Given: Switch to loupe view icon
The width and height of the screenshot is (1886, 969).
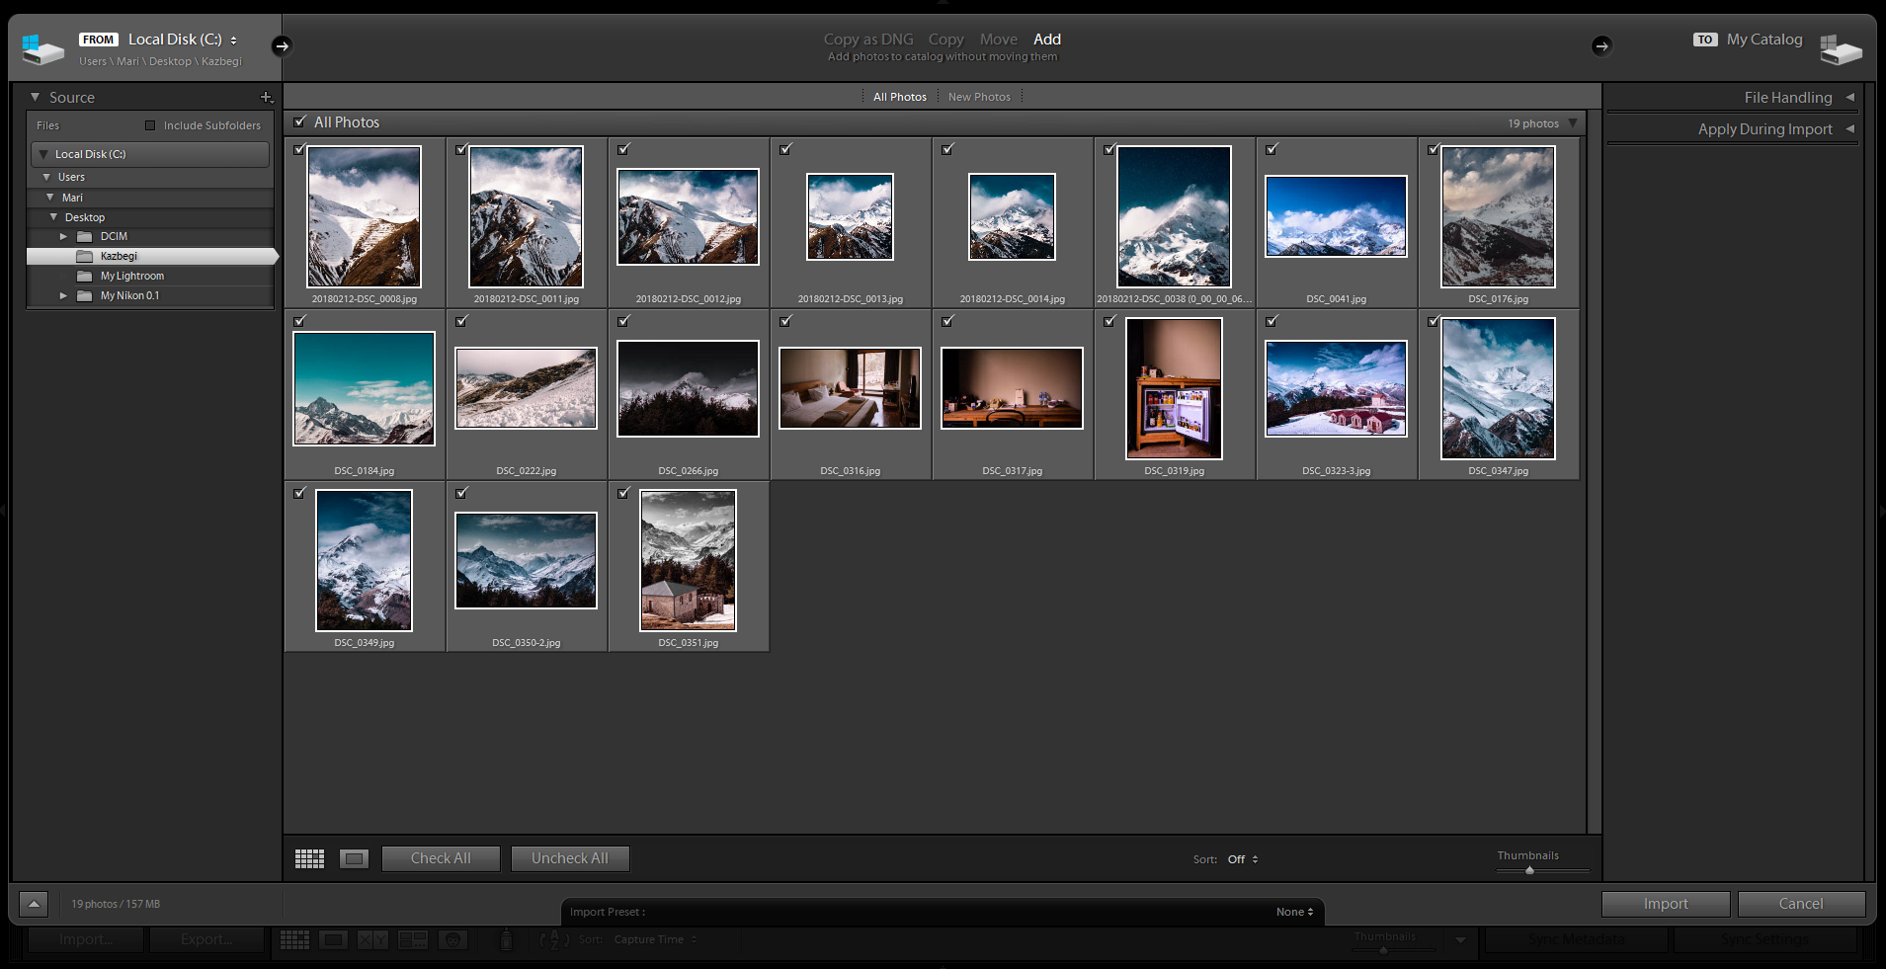Looking at the screenshot, I should point(354,858).
